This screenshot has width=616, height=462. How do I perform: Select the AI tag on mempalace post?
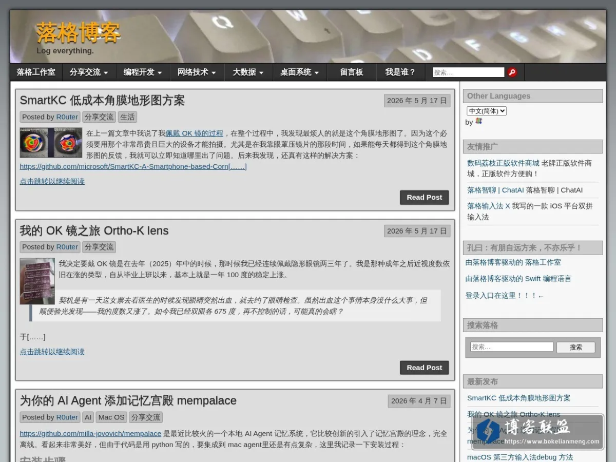tap(88, 417)
